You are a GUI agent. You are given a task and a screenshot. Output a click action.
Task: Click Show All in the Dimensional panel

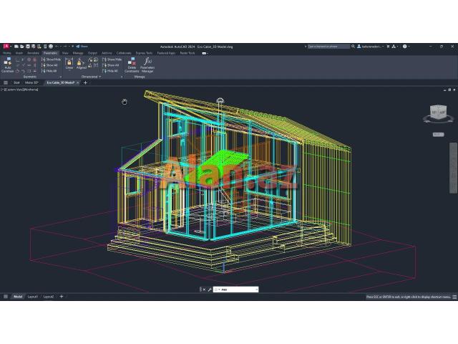(111, 65)
